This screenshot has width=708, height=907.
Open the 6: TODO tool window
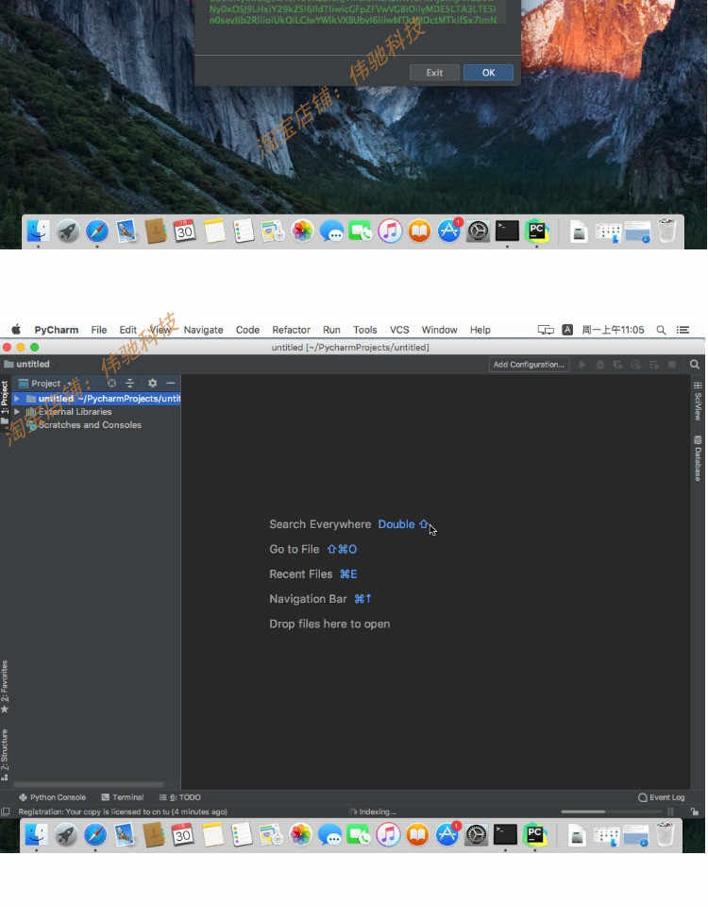click(x=179, y=797)
